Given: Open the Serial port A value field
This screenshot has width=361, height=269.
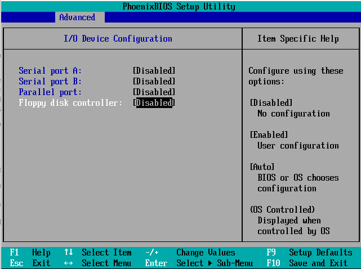Looking at the screenshot, I should (x=154, y=71).
